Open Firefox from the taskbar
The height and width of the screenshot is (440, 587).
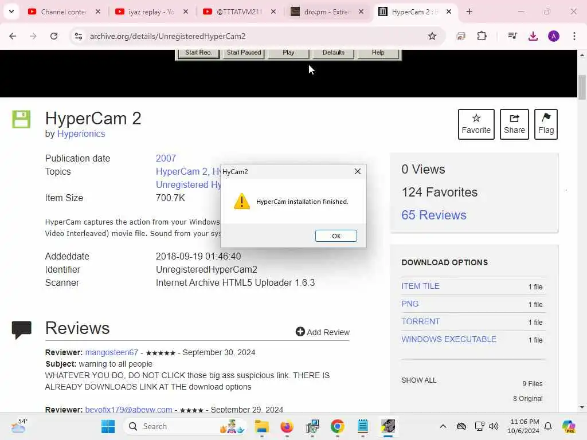pos(287,426)
